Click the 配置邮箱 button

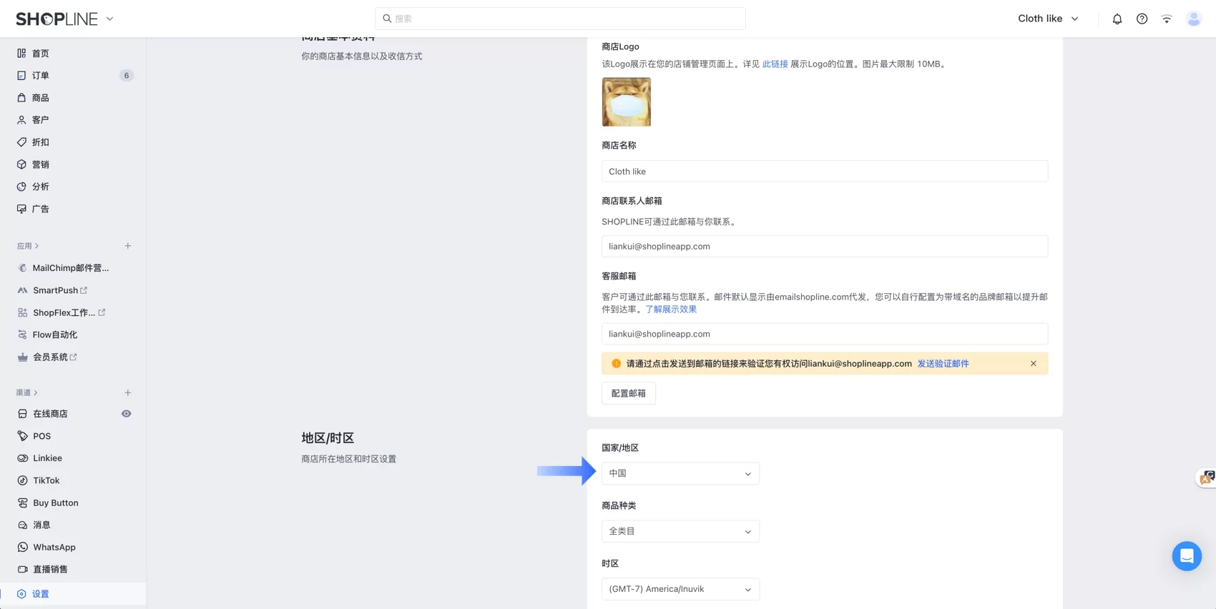click(628, 393)
